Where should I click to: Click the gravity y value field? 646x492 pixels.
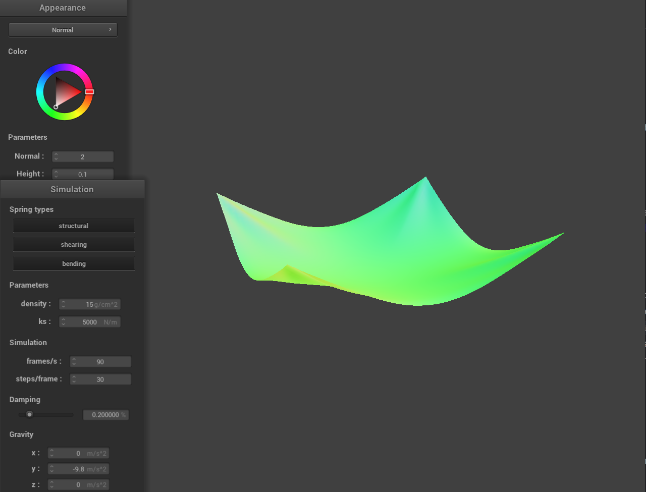(x=78, y=469)
